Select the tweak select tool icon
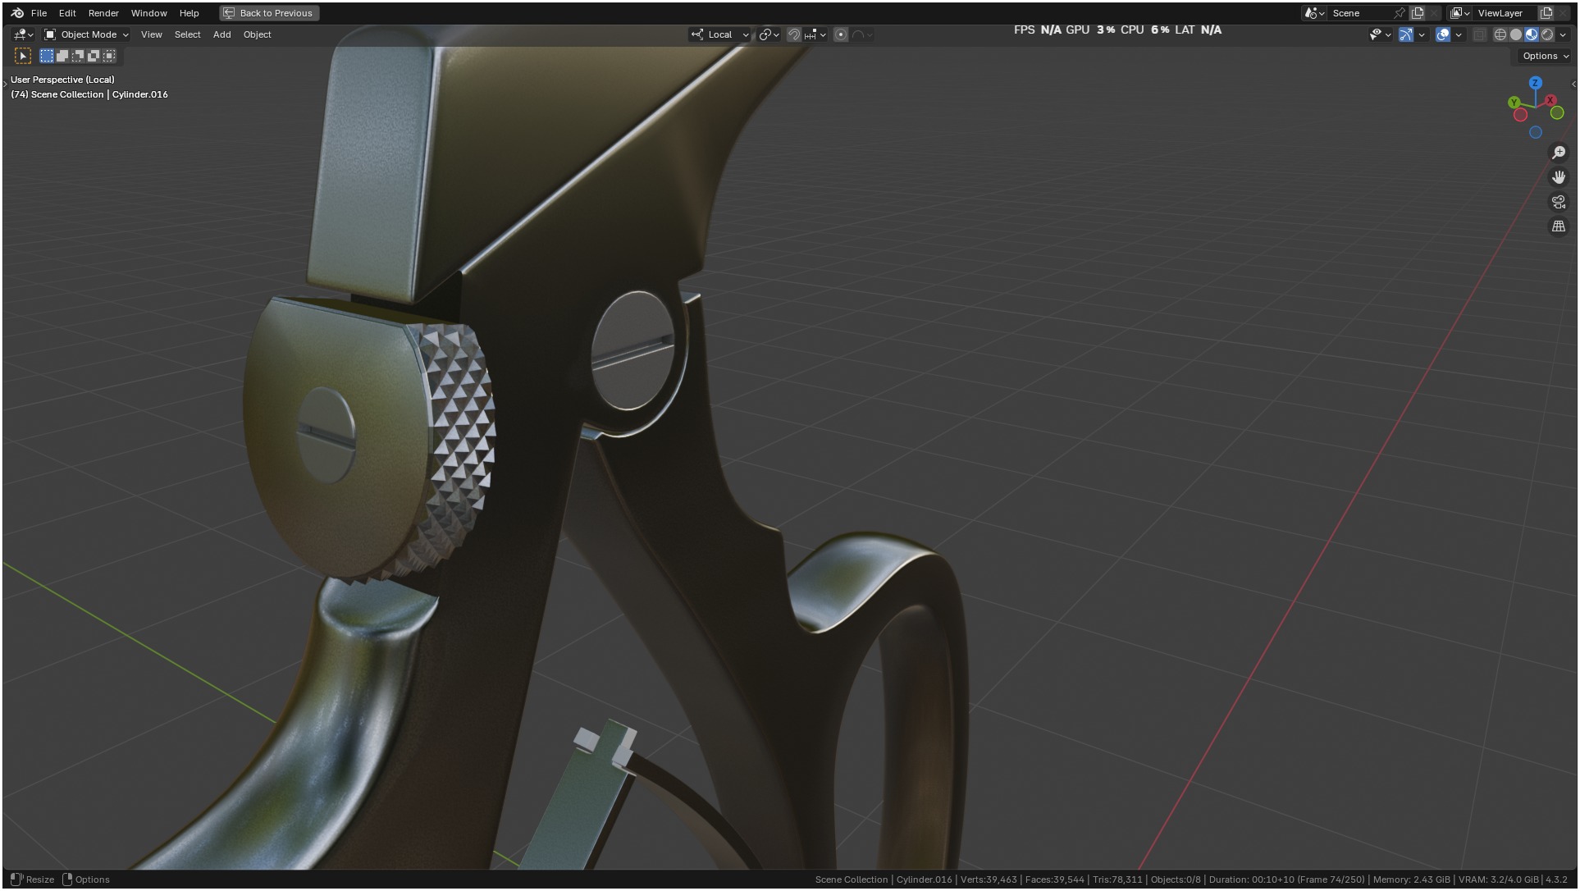The width and height of the screenshot is (1580, 891). pos(23,56)
